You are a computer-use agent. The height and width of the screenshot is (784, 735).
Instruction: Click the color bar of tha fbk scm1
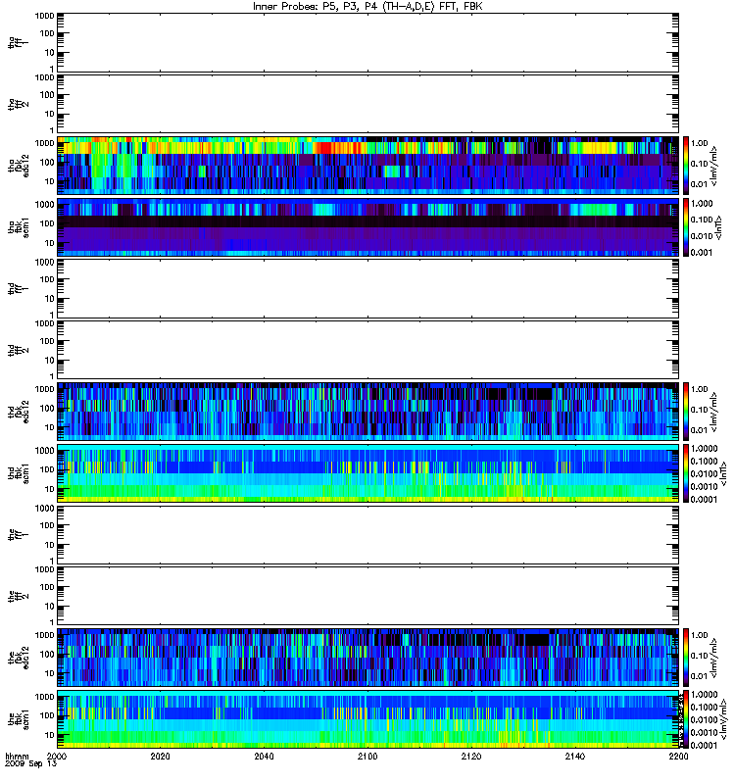[686, 227]
